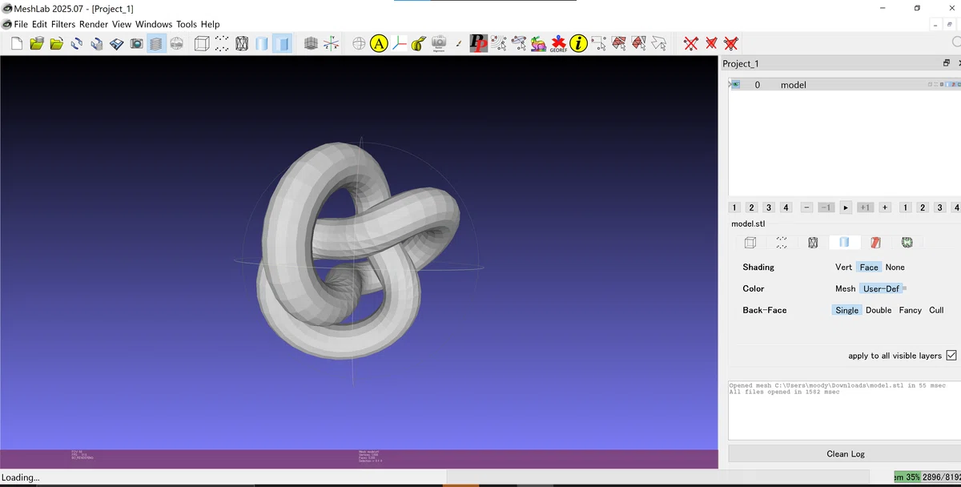Screen dimensions: 961x487
Task: Click the memory usage bar showing 2896/8192
Action: click(x=926, y=477)
